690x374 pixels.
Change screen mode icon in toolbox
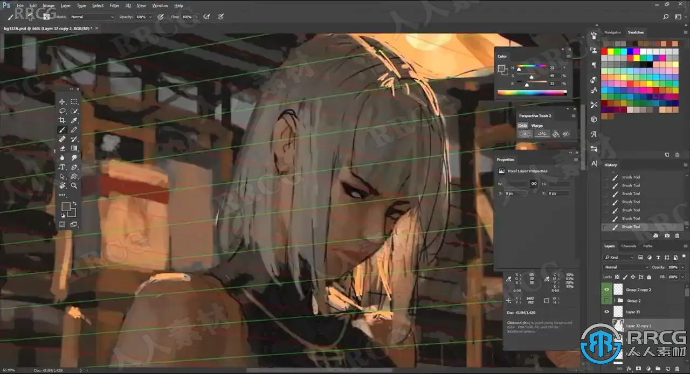(x=74, y=224)
